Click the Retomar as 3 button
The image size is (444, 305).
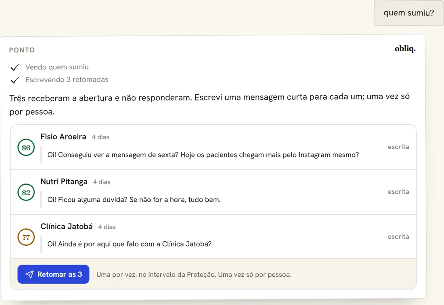pos(53,274)
